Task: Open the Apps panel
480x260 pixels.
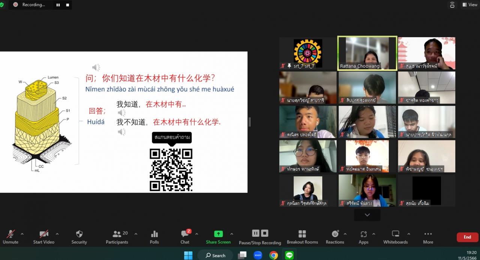Action: coord(363,237)
